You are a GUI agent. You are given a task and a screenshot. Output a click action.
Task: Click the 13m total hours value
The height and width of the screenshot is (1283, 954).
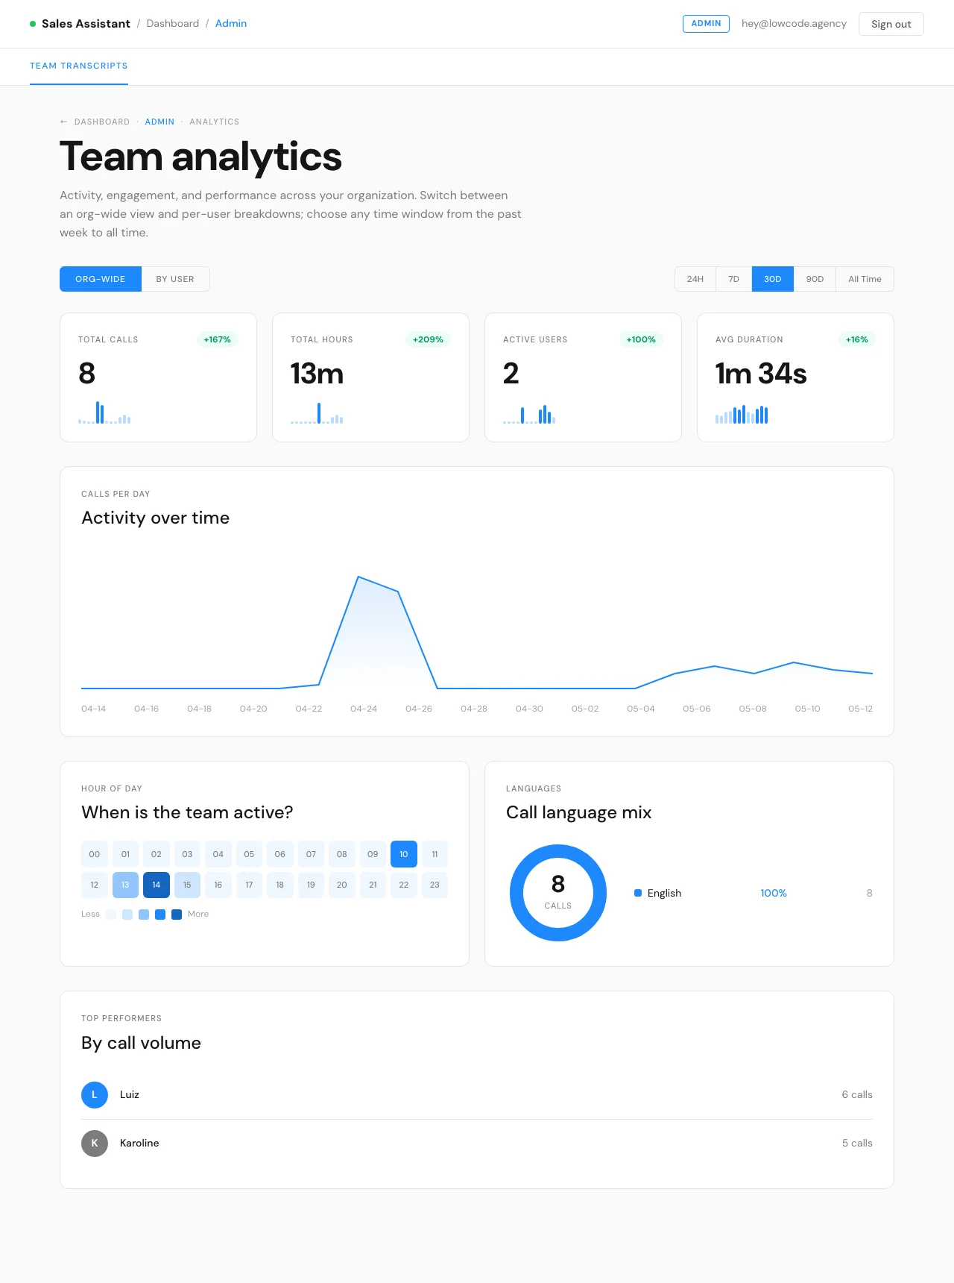[318, 374]
